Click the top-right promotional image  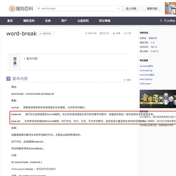[x=170, y=8]
